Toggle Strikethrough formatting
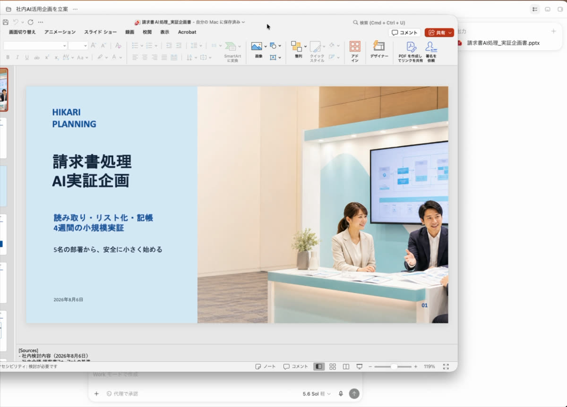567x407 pixels. point(37,57)
